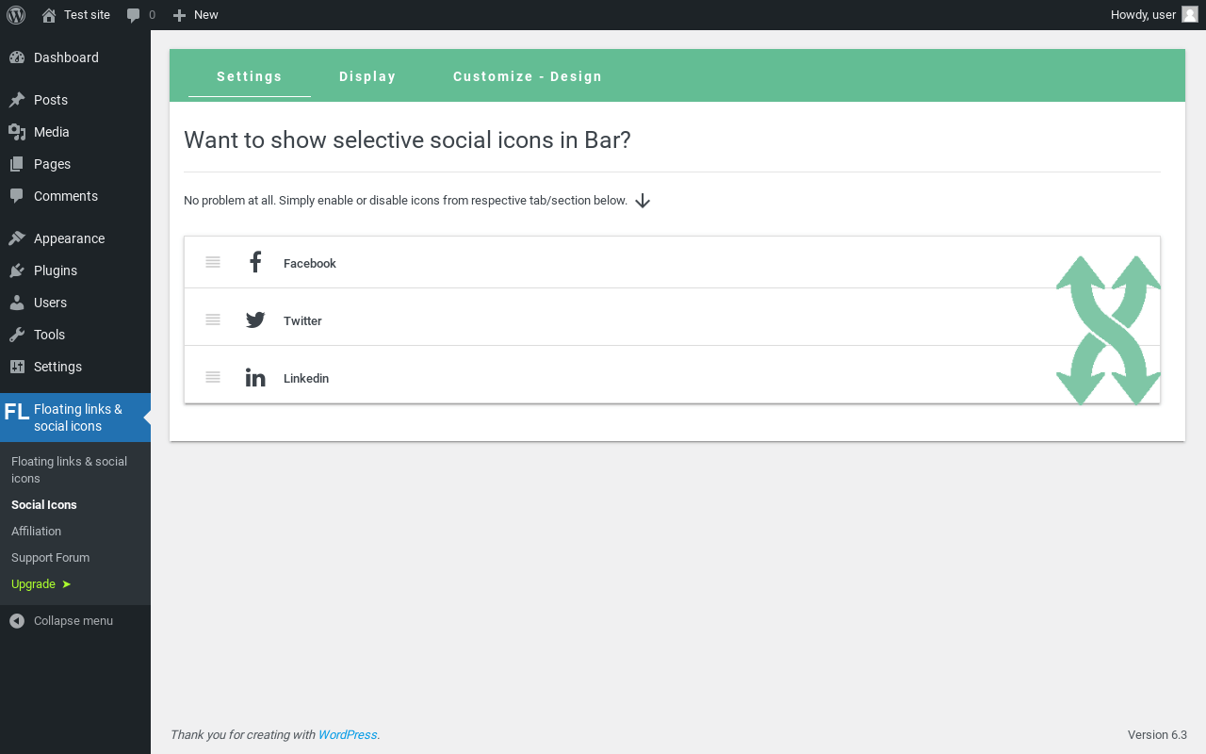Click the Comments speech bubble sidebar icon
The image size is (1206, 754).
17,196
